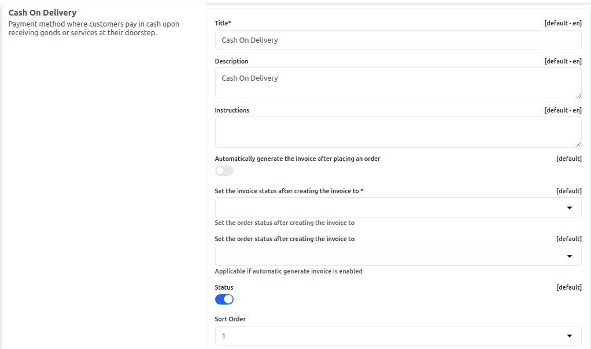This screenshot has height=349, width=591.
Task: Disable the Cash On Delivery Status toggle
Action: coord(224,299)
